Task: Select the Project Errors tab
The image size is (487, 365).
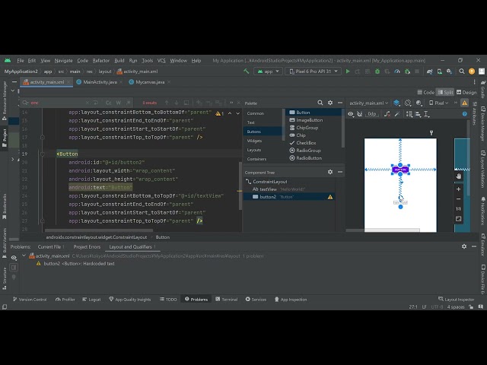Action: [87, 246]
